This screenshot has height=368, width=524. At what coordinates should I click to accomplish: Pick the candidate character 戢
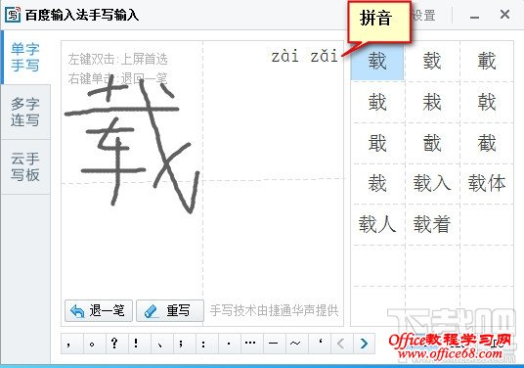377,143
